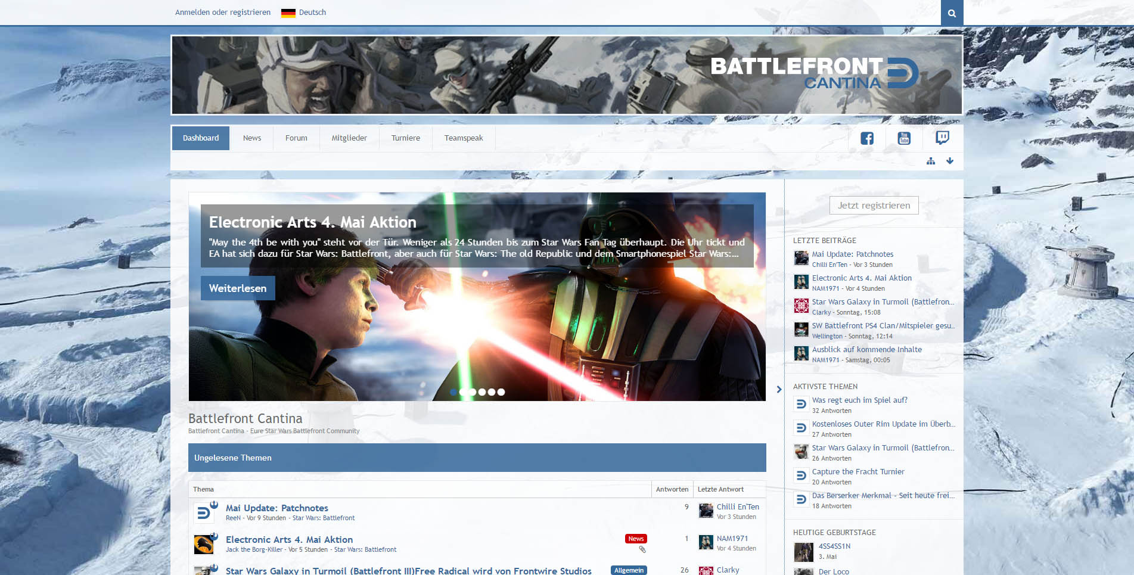This screenshot has height=575, width=1134.
Task: Click the red News label tag
Action: tap(636, 539)
